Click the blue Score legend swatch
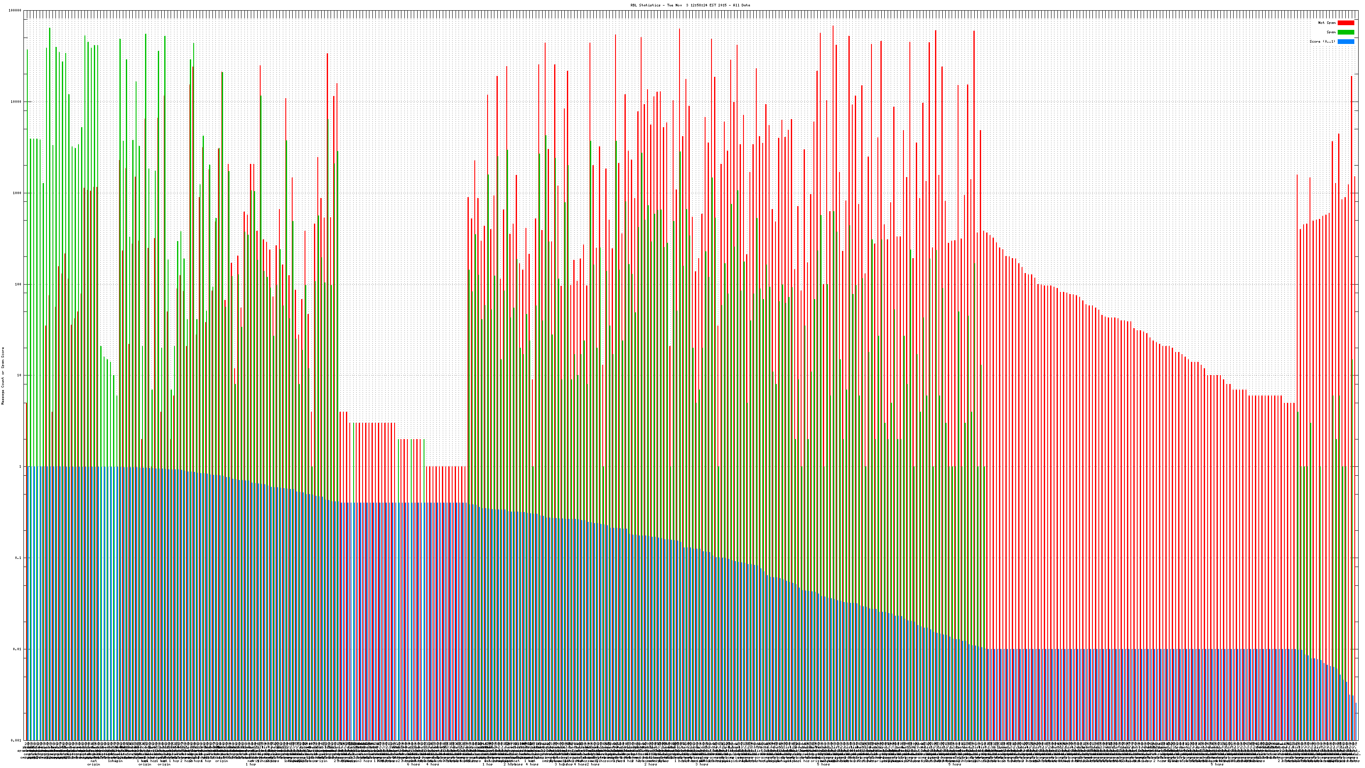Image resolution: width=1365 pixels, height=768 pixels. coord(1345,41)
